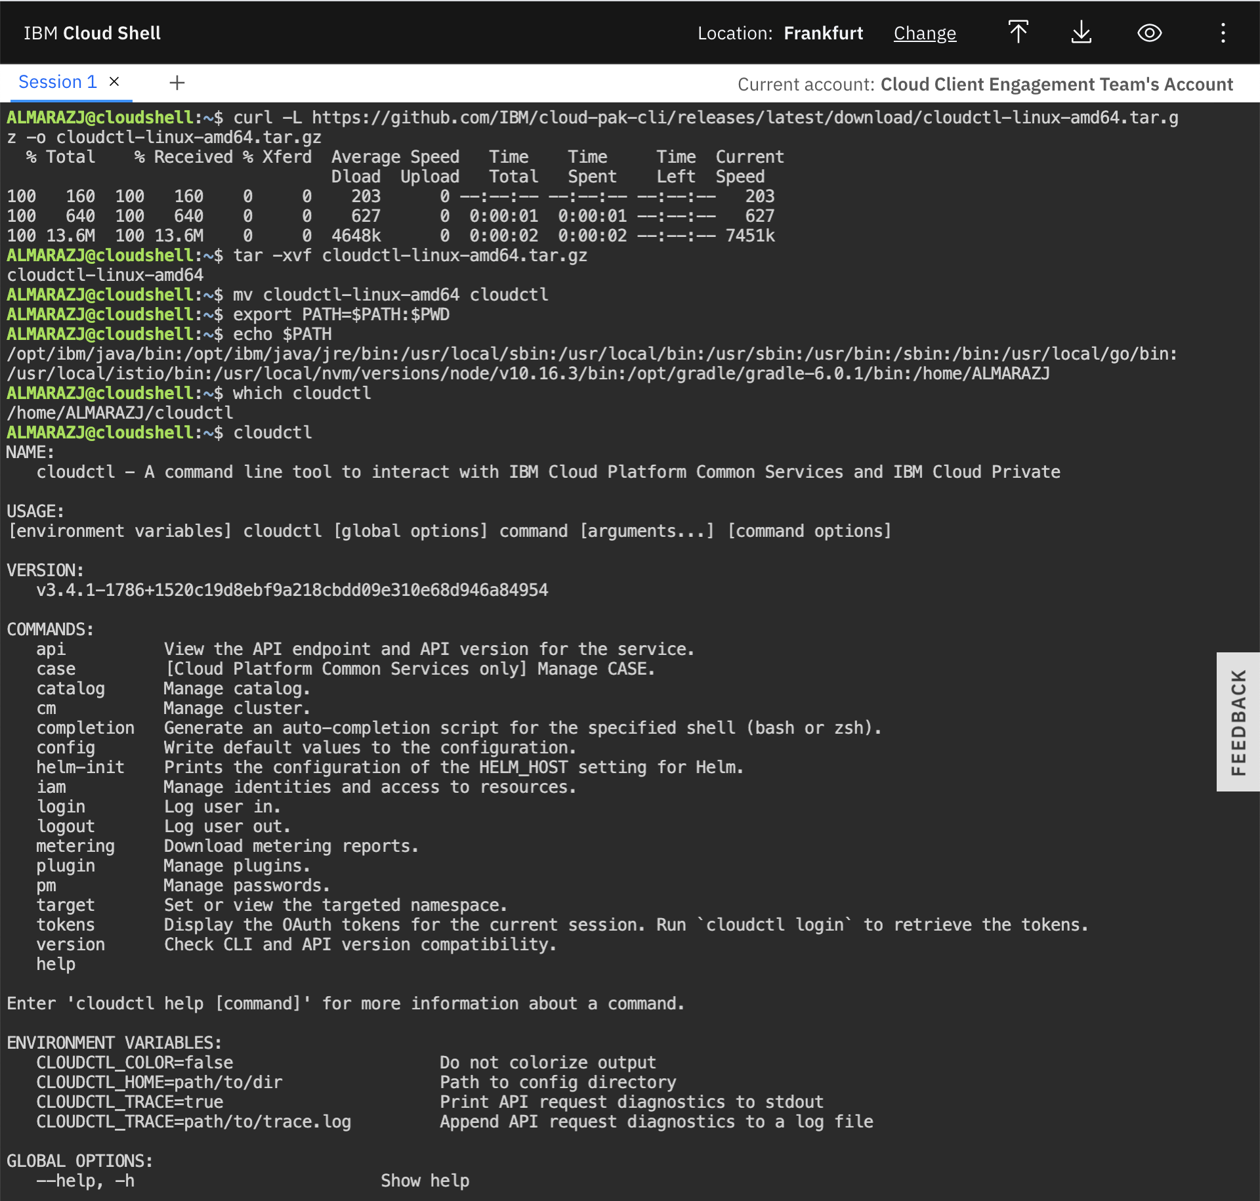The image size is (1260, 1201).
Task: Click the Enter 'cloudctl help [command]' hint line
Action: [346, 1004]
